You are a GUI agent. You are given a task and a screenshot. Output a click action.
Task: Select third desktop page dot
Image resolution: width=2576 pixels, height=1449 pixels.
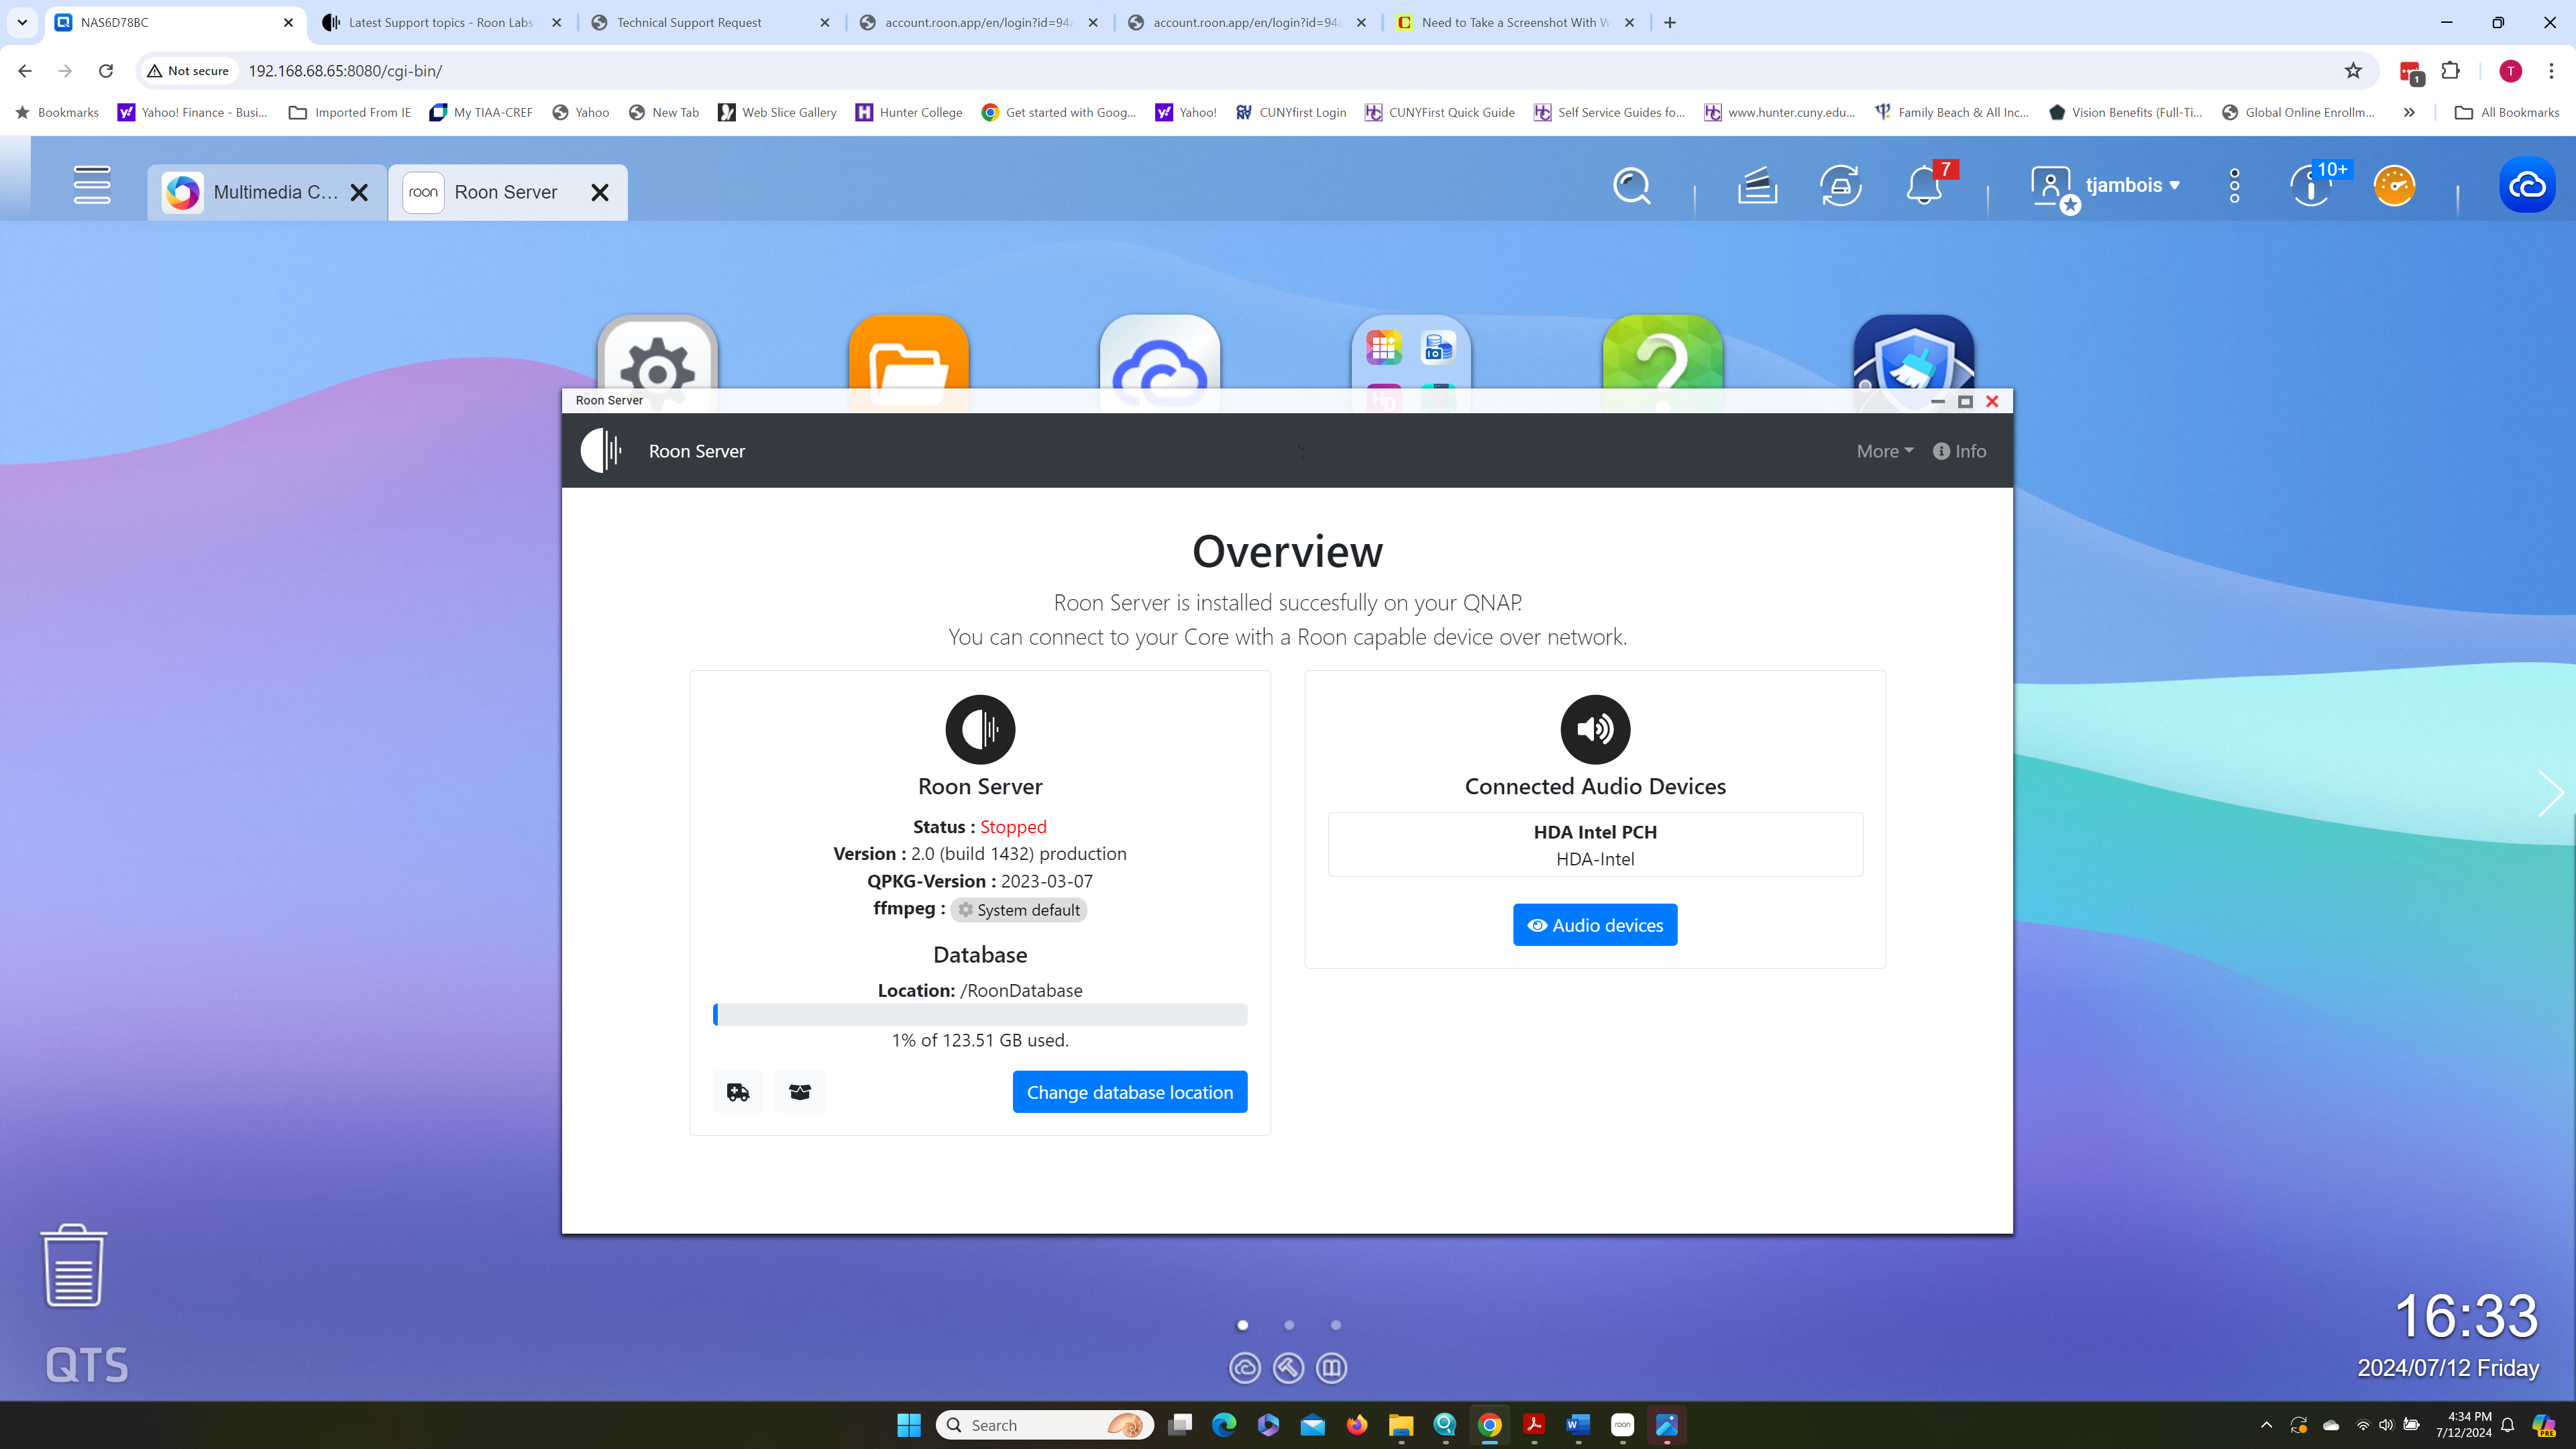(1335, 1325)
